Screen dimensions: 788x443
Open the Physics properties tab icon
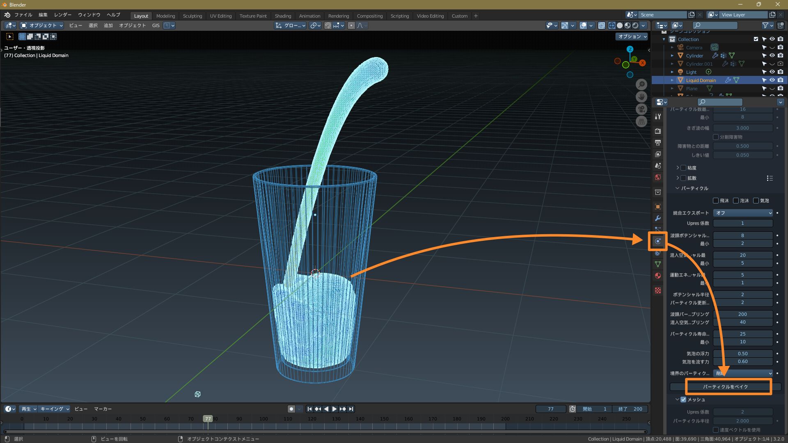(658, 241)
